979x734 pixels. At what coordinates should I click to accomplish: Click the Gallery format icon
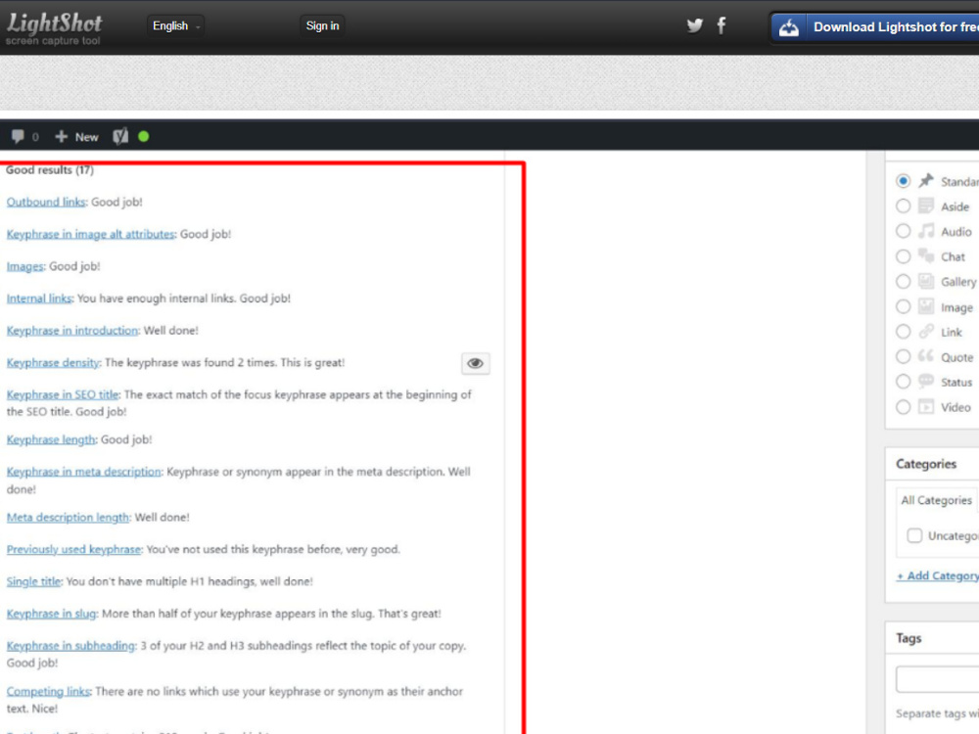(926, 282)
